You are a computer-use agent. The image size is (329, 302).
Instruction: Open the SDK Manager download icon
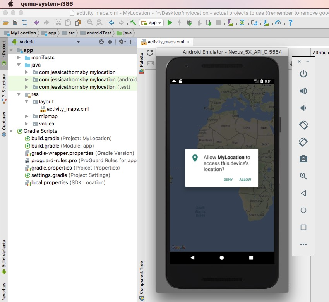[x=266, y=23]
